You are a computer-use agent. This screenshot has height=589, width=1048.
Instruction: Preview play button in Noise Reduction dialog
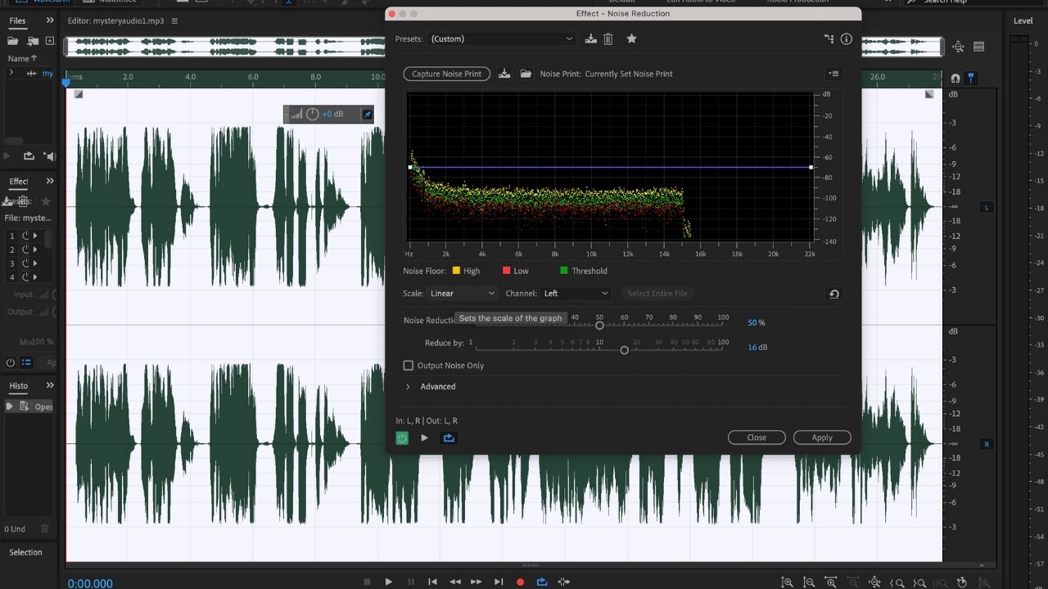coord(424,438)
